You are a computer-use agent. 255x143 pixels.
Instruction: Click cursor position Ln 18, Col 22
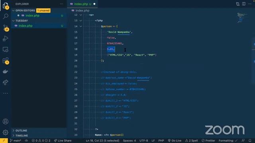[x=102, y=141]
